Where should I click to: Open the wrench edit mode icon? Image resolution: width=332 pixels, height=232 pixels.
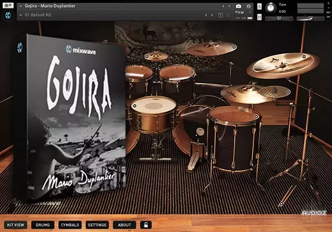click(8, 6)
